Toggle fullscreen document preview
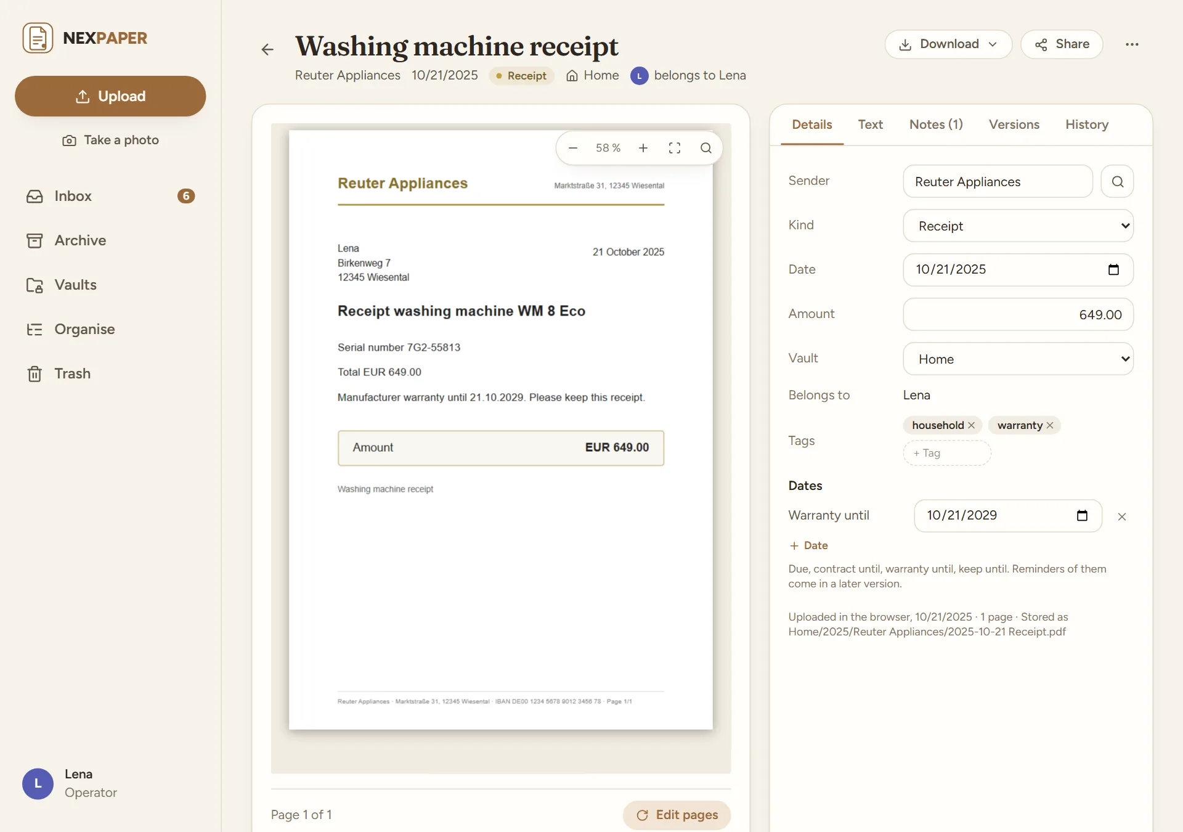This screenshot has height=832, width=1183. coord(675,148)
